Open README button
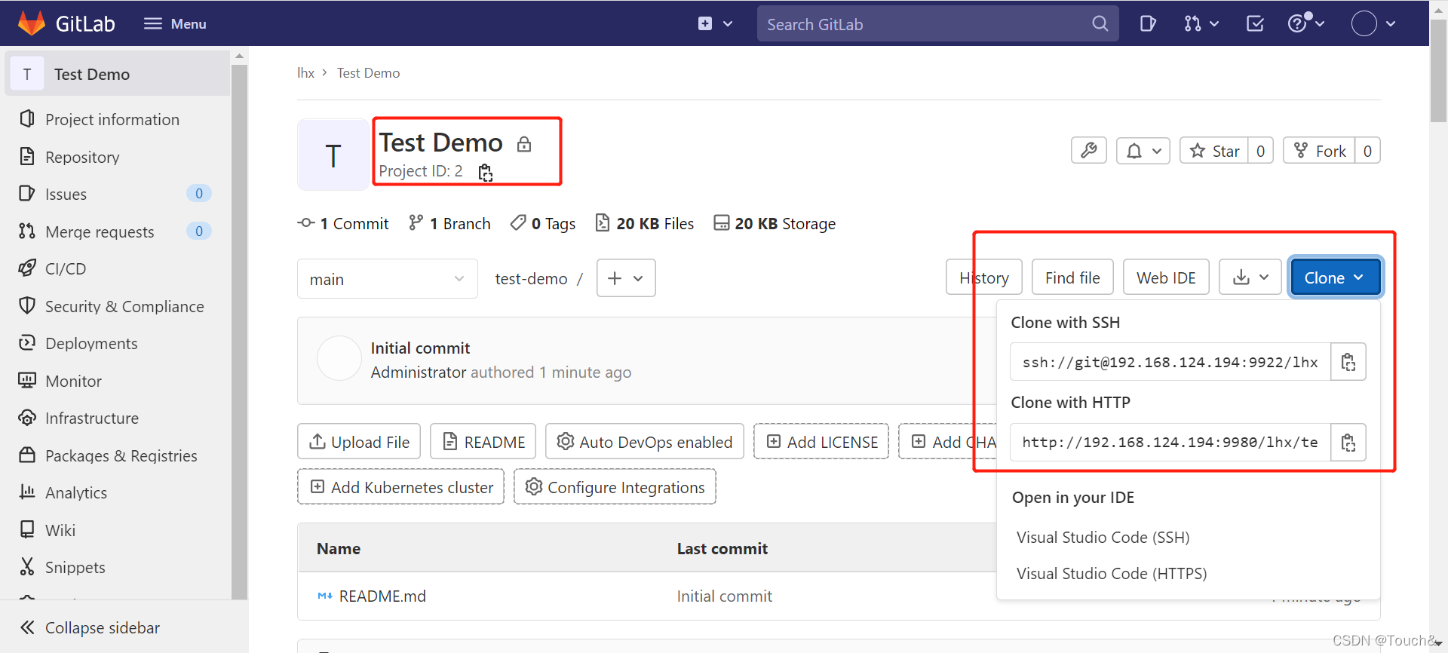 (483, 442)
